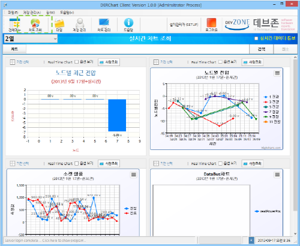Click the red-orange logout icon

point(211,23)
